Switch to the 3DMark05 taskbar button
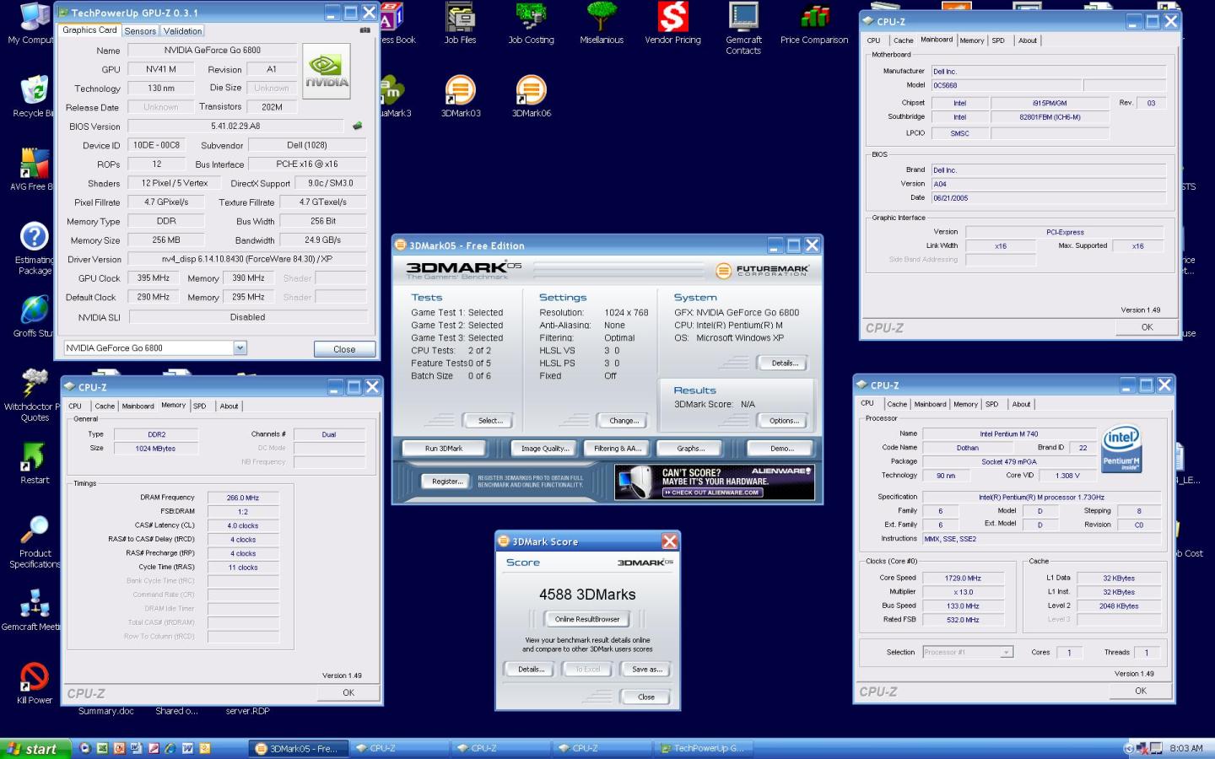This screenshot has width=1215, height=759. [x=298, y=748]
